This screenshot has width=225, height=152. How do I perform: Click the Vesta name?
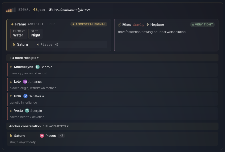tap(18, 111)
